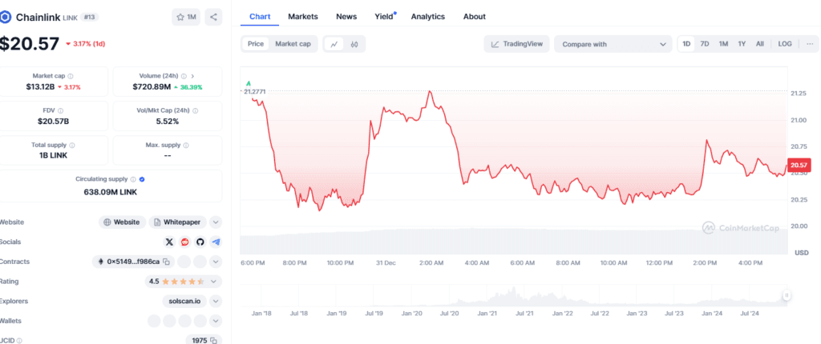Click the arrow next to Volume (24h)
Viewport: 821px width, 344px height.
192,76
